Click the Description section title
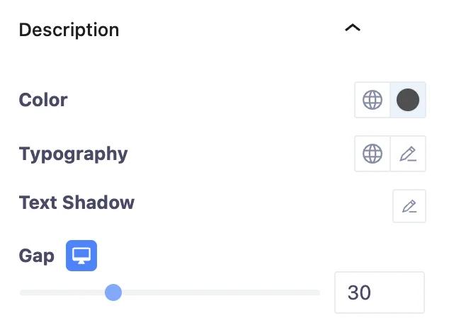The width and height of the screenshot is (449, 330). coord(69,30)
